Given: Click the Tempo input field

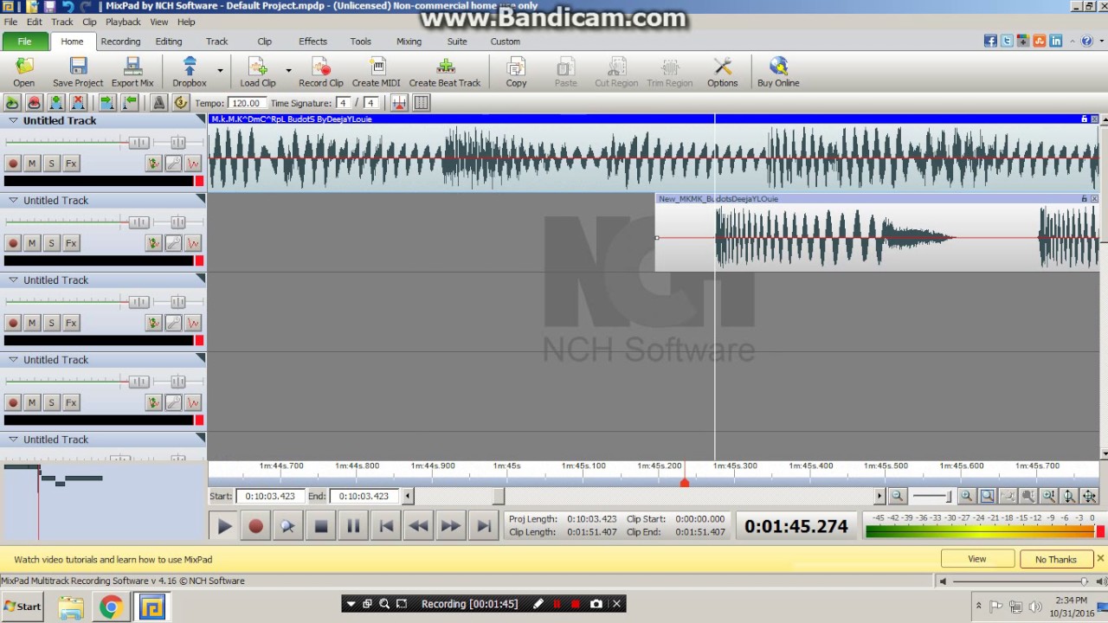Looking at the screenshot, I should click(x=246, y=103).
